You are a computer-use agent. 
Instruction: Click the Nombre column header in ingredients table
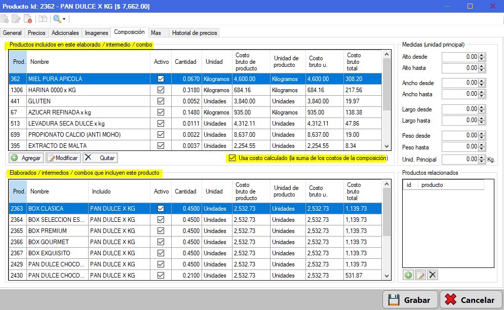tap(89, 62)
